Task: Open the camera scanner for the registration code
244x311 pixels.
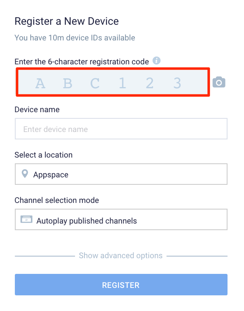Action: 219,82
